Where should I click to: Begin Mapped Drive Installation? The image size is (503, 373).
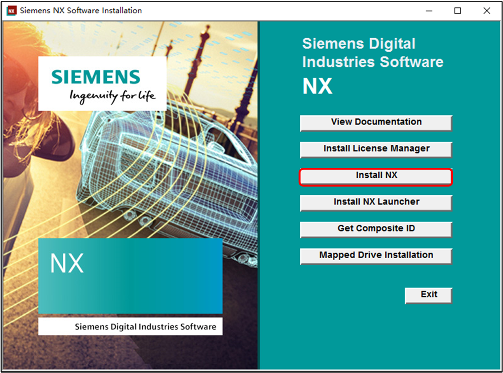tap(375, 255)
